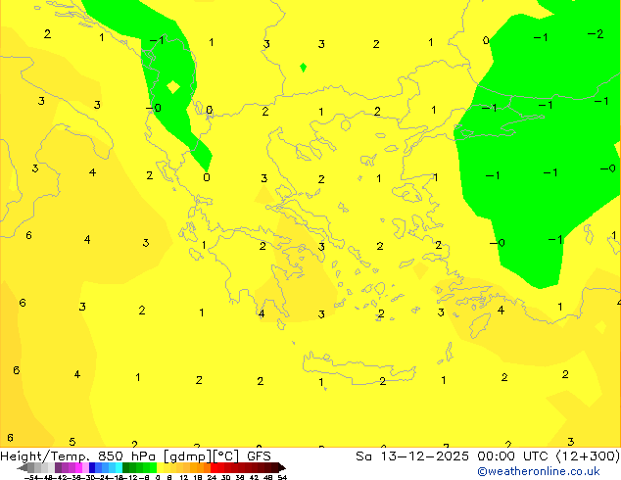This screenshot has height=480, width=621.
Task: Click the bright red legend swatch at 24
Action: click(215, 467)
